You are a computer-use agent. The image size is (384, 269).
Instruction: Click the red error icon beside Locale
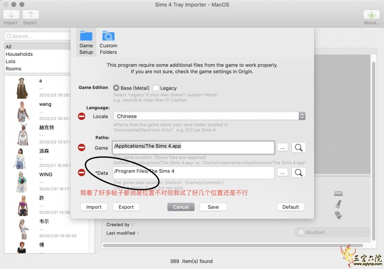82,116
